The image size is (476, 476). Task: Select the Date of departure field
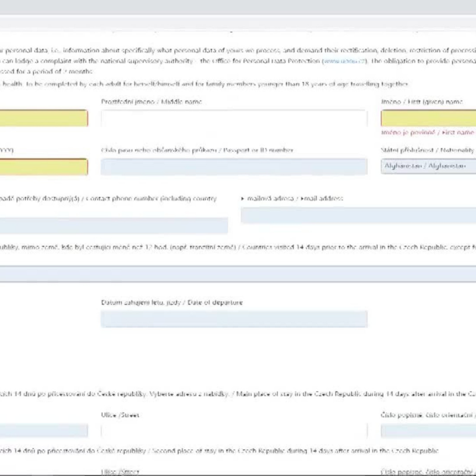tap(234, 319)
